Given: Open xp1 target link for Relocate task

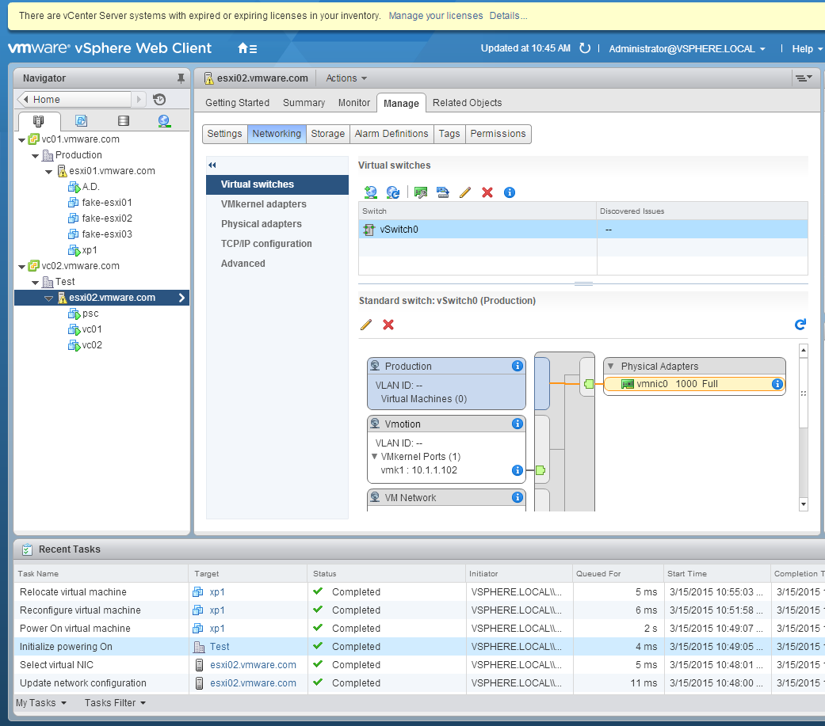Looking at the screenshot, I should pyautogui.click(x=217, y=592).
